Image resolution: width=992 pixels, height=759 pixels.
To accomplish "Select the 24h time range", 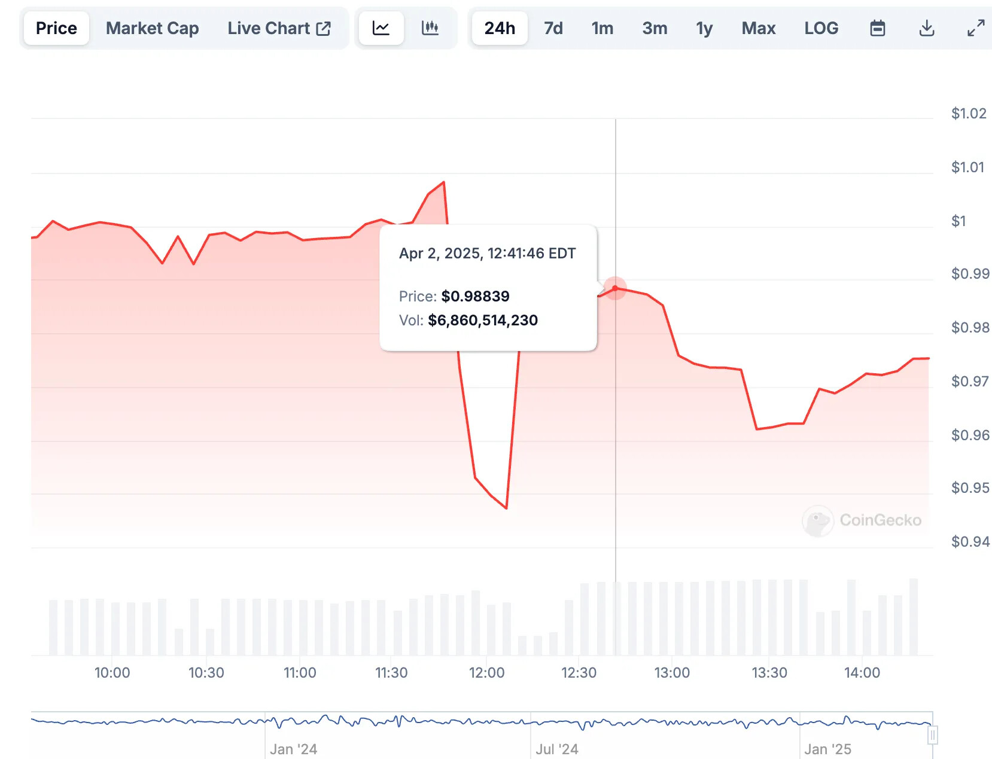I will coord(500,28).
